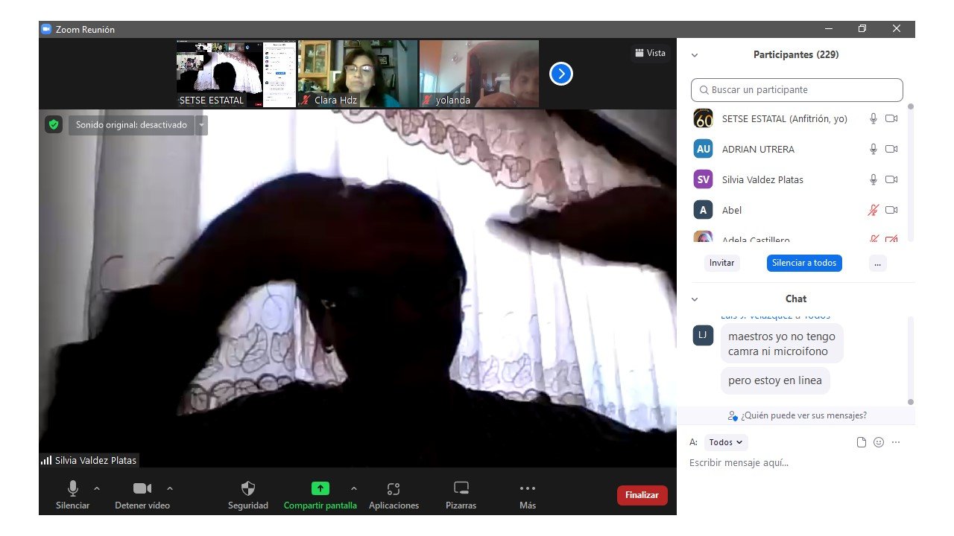Click message 'maestros yo no tengo camra'
Screen dimensions: 954x536
point(782,343)
